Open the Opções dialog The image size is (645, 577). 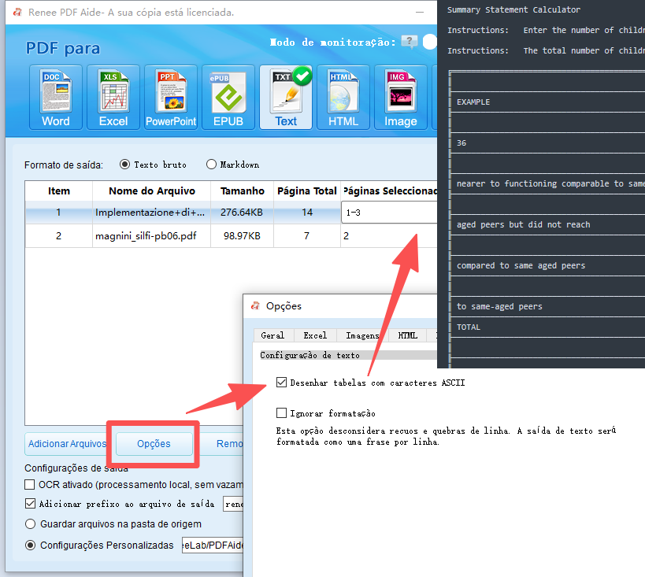[152, 444]
